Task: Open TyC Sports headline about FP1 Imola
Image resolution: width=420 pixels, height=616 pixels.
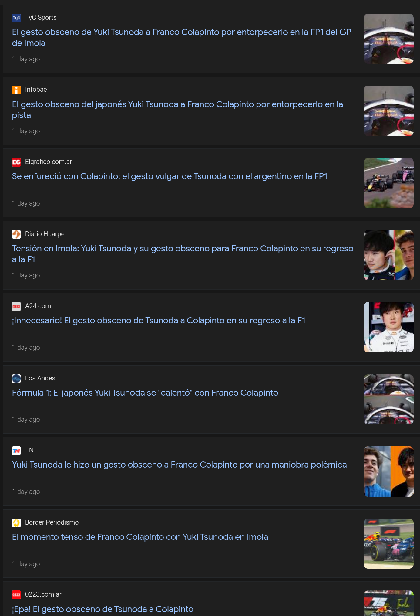Action: 181,37
